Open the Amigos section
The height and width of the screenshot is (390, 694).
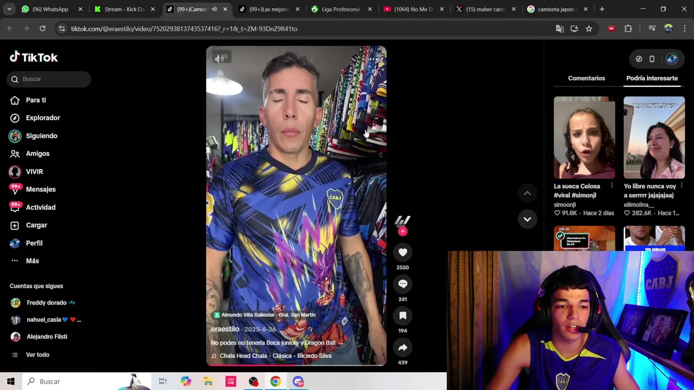tap(37, 154)
